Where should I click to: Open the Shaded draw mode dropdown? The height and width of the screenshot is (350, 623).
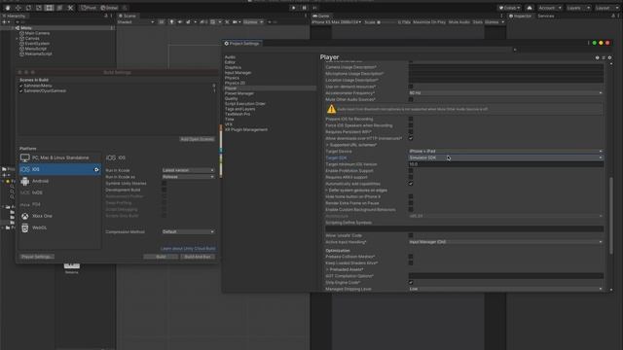click(x=135, y=22)
